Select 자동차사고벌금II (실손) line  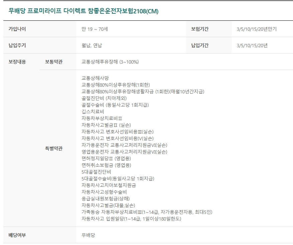[106, 125]
